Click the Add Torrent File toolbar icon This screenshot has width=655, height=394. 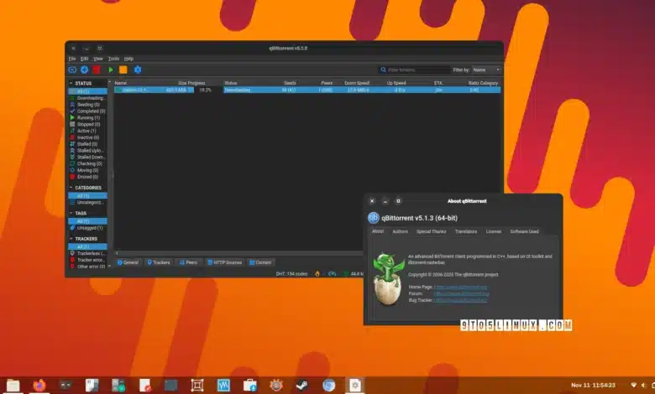coord(84,70)
